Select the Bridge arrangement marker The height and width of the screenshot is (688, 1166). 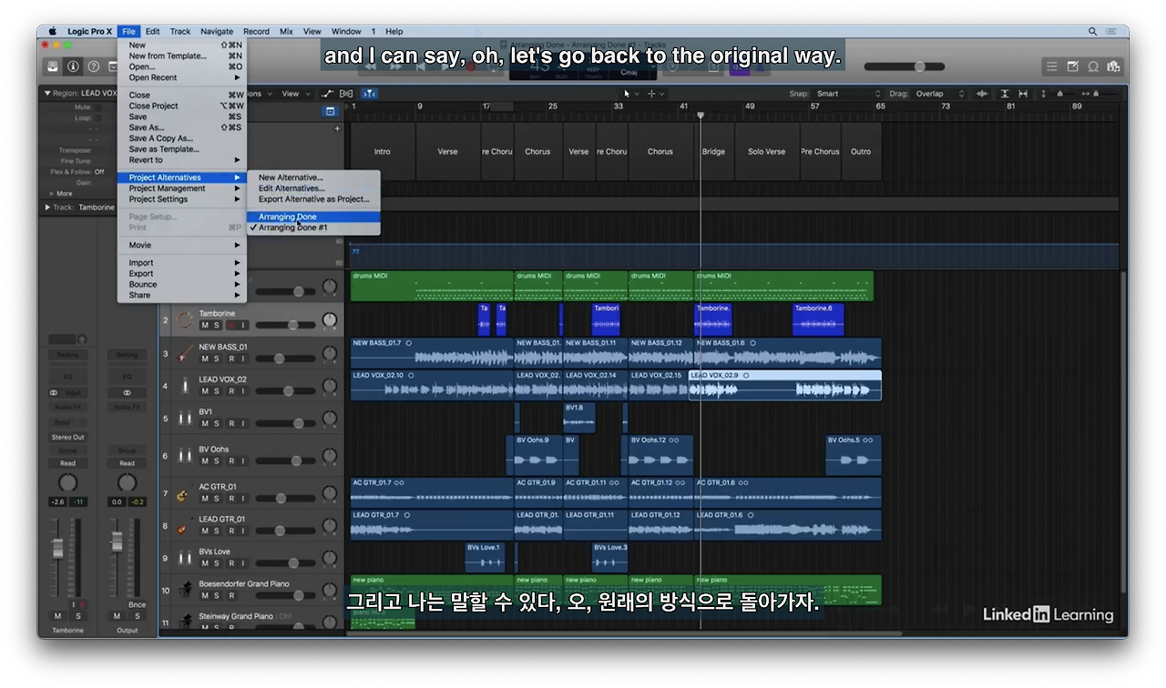(x=713, y=152)
